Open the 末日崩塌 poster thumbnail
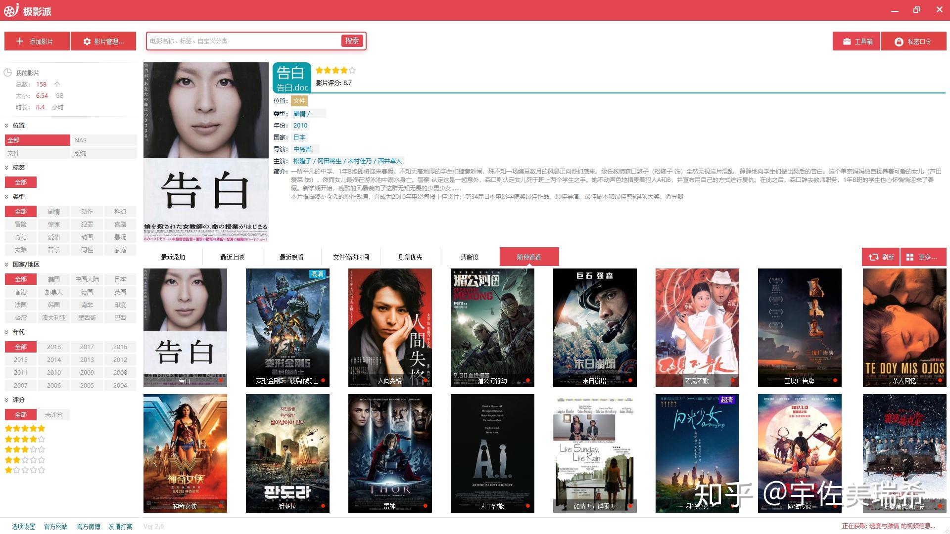Viewport: 950px width, 534px height. (595, 328)
